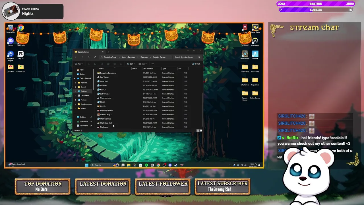Launch Hearthstone desktop shortcut
The width and height of the screenshot is (364, 205).
click(245, 55)
